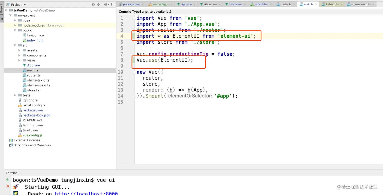Select tslint.json in the project tree
The image size is (383, 195).
[x=30, y=130]
